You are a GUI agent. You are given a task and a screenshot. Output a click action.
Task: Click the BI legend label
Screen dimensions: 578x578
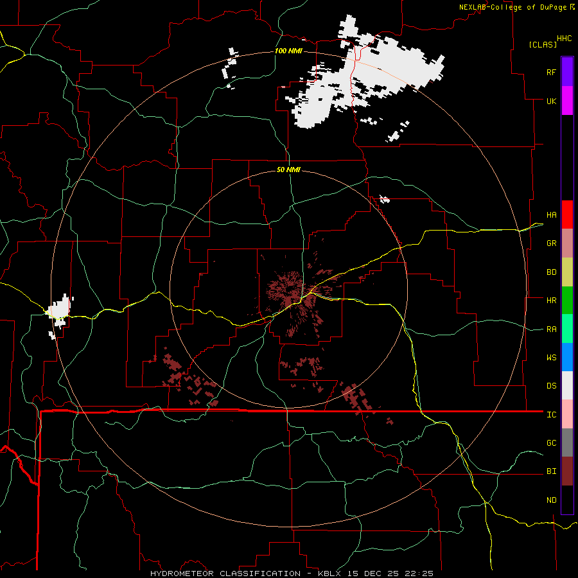(551, 471)
